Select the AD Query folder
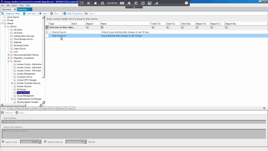Viewport: 268px width, 151px height. (18, 30)
